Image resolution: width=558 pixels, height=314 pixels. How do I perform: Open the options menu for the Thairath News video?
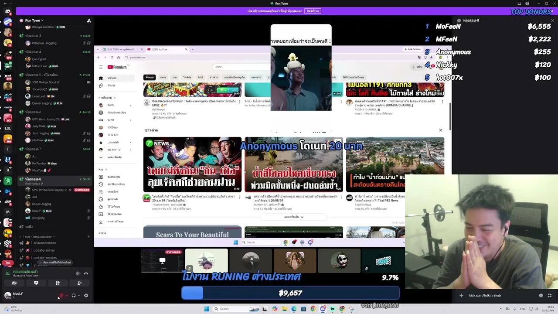click(239, 198)
